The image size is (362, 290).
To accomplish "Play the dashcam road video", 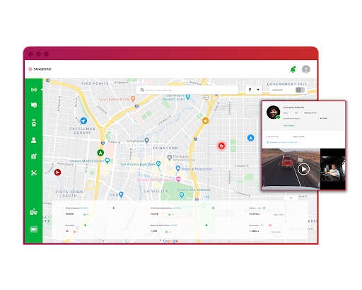I will coord(303,169).
